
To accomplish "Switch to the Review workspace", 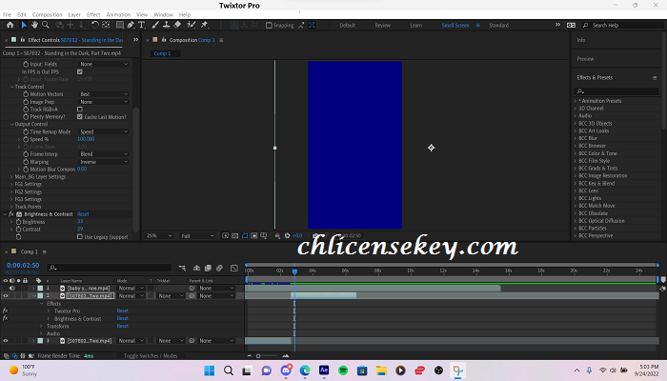I will (382, 26).
